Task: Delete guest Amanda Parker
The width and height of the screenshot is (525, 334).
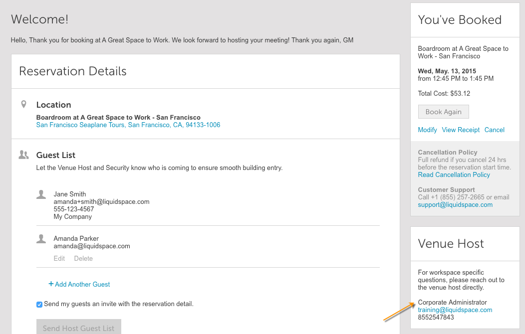Action: [83, 258]
